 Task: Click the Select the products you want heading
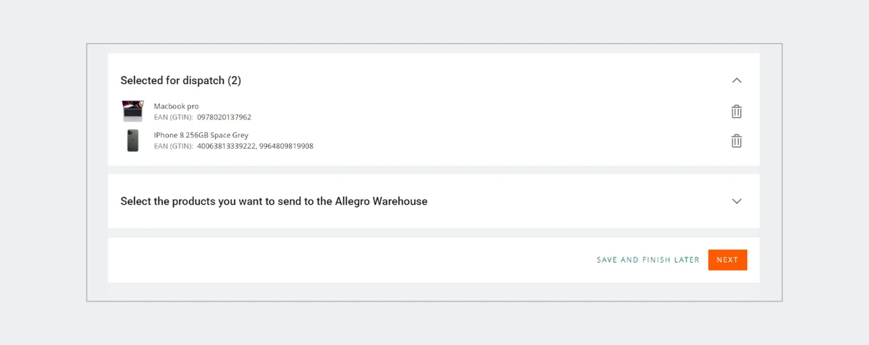(274, 201)
